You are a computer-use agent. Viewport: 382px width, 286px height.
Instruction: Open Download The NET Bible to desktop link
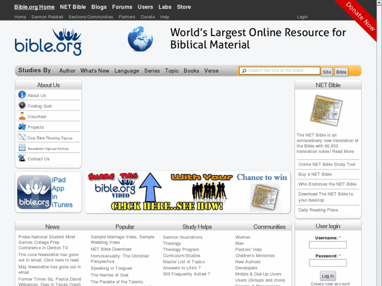coord(326,197)
